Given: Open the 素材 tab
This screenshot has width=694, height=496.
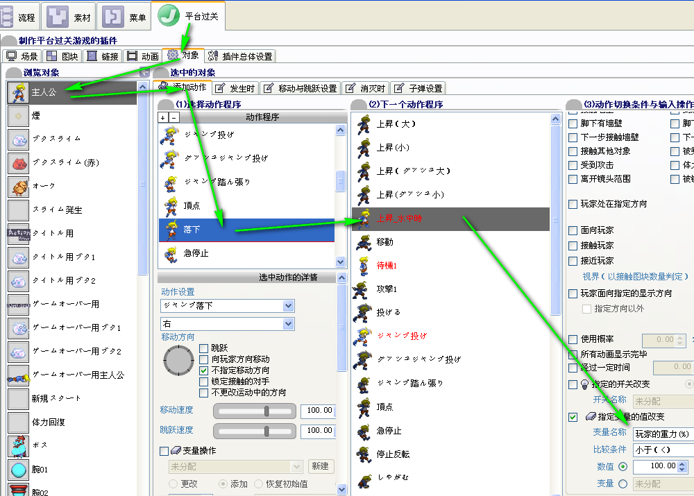Looking at the screenshot, I should pyautogui.click(x=69, y=17).
